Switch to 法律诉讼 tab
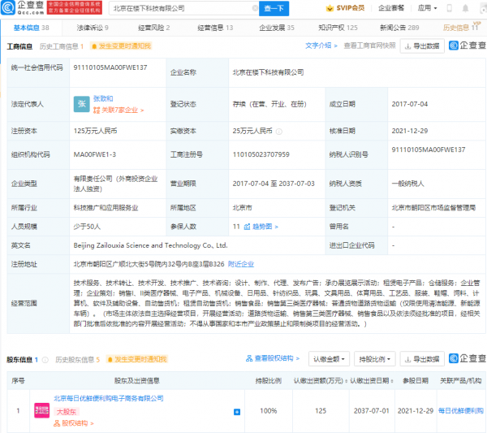 tap(93, 28)
